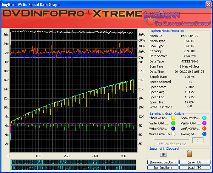This screenshot has width=213, height=173.
Task: Toggle the white Write Buffer % indicator
Action: [173, 134]
